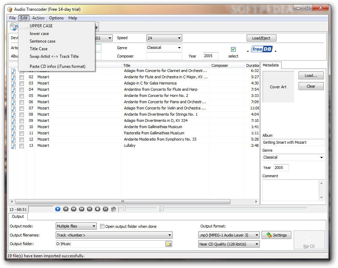The height and width of the screenshot is (268, 338).
Task: Tick the checkbox for track 13 Lullaby
Action: point(21,146)
